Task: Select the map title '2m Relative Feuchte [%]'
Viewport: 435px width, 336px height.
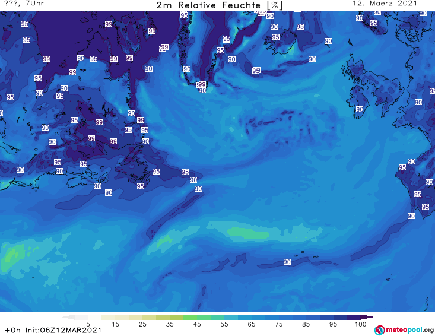Action: tap(220, 5)
